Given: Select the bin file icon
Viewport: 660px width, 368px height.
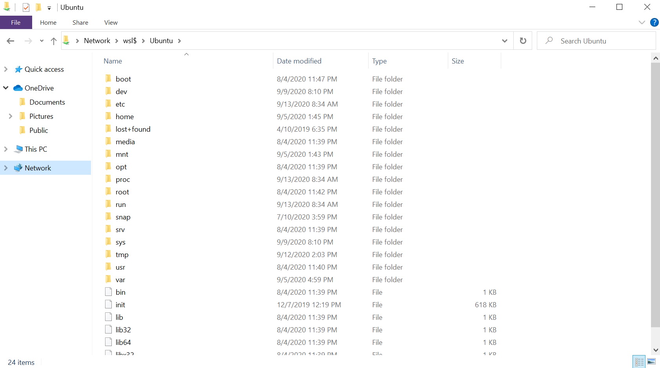Looking at the screenshot, I should coord(109,292).
